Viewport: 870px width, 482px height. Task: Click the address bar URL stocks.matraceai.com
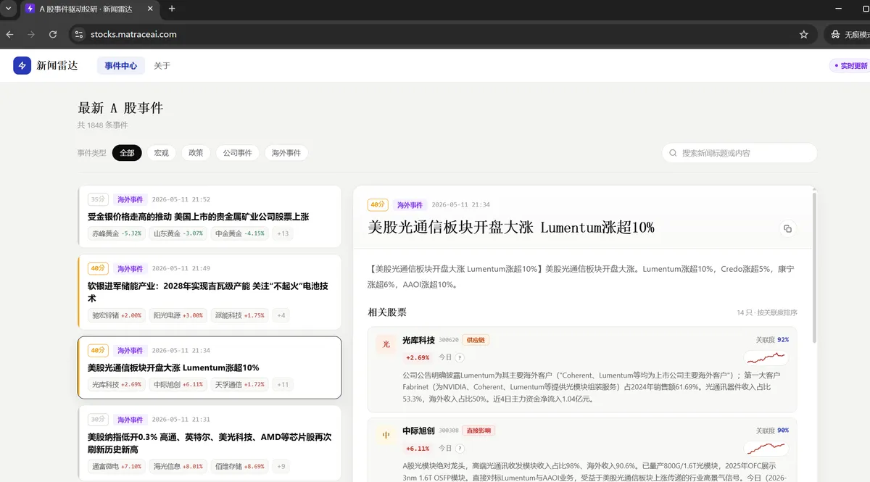point(133,34)
